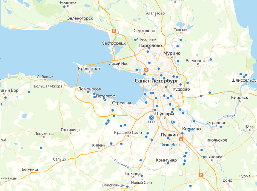Screen dimensions: 257x191
Task: Select the blue marker south of Лопухинка
Action: [x=41, y=148]
